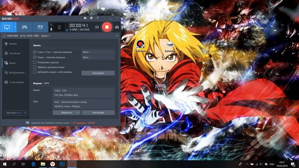Click the Num + hotkey field
This screenshot has width=299, height=168.
tap(98, 52)
